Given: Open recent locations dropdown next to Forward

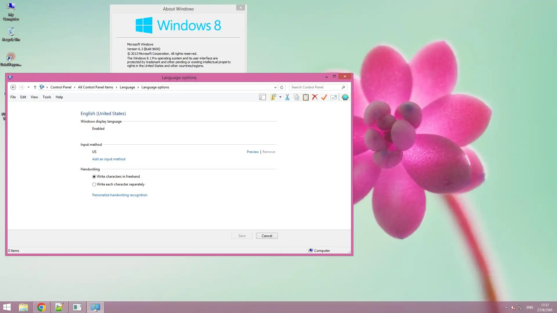Looking at the screenshot, I should tap(28, 87).
